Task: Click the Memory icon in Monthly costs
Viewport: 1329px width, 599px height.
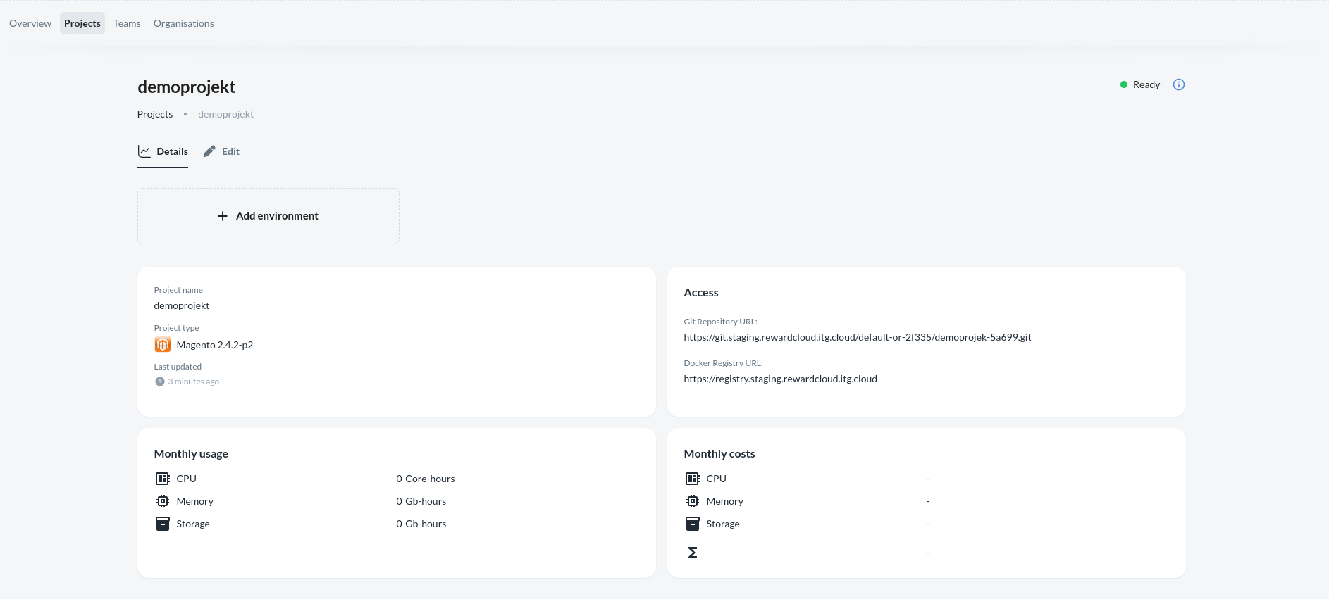Action: point(693,501)
